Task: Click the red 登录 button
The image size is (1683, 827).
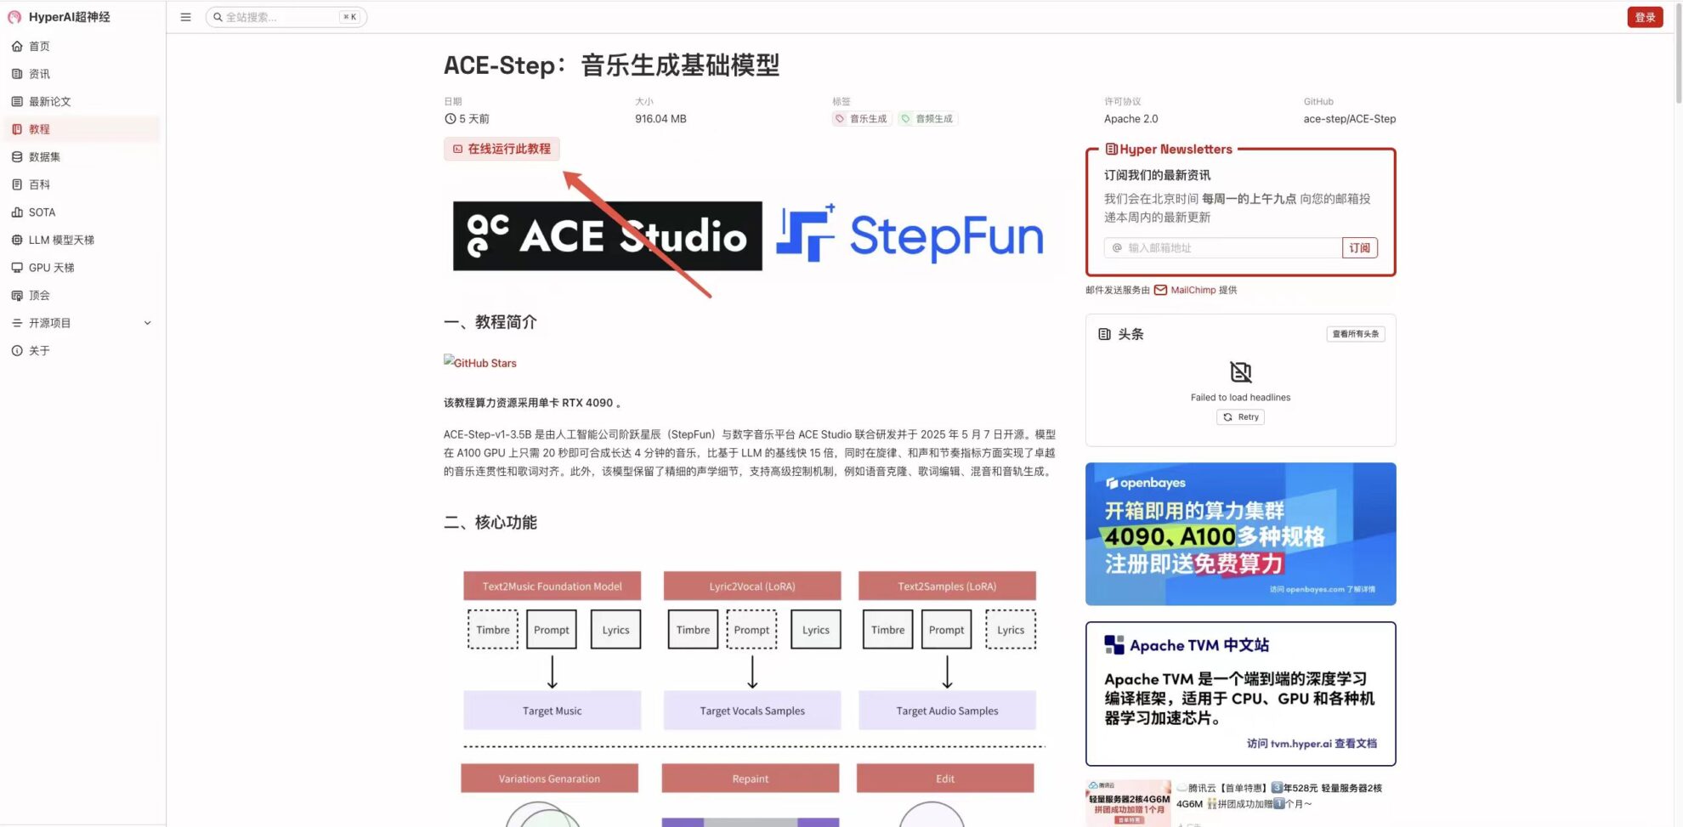Action: point(1645,17)
